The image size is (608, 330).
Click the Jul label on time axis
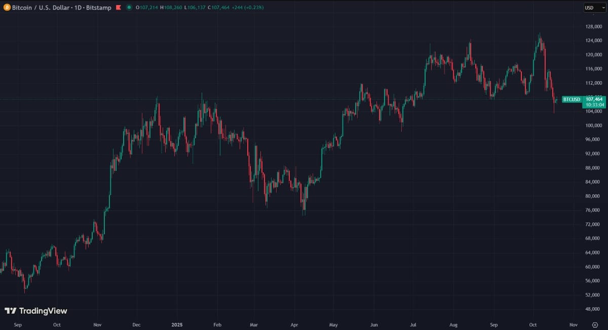point(413,324)
